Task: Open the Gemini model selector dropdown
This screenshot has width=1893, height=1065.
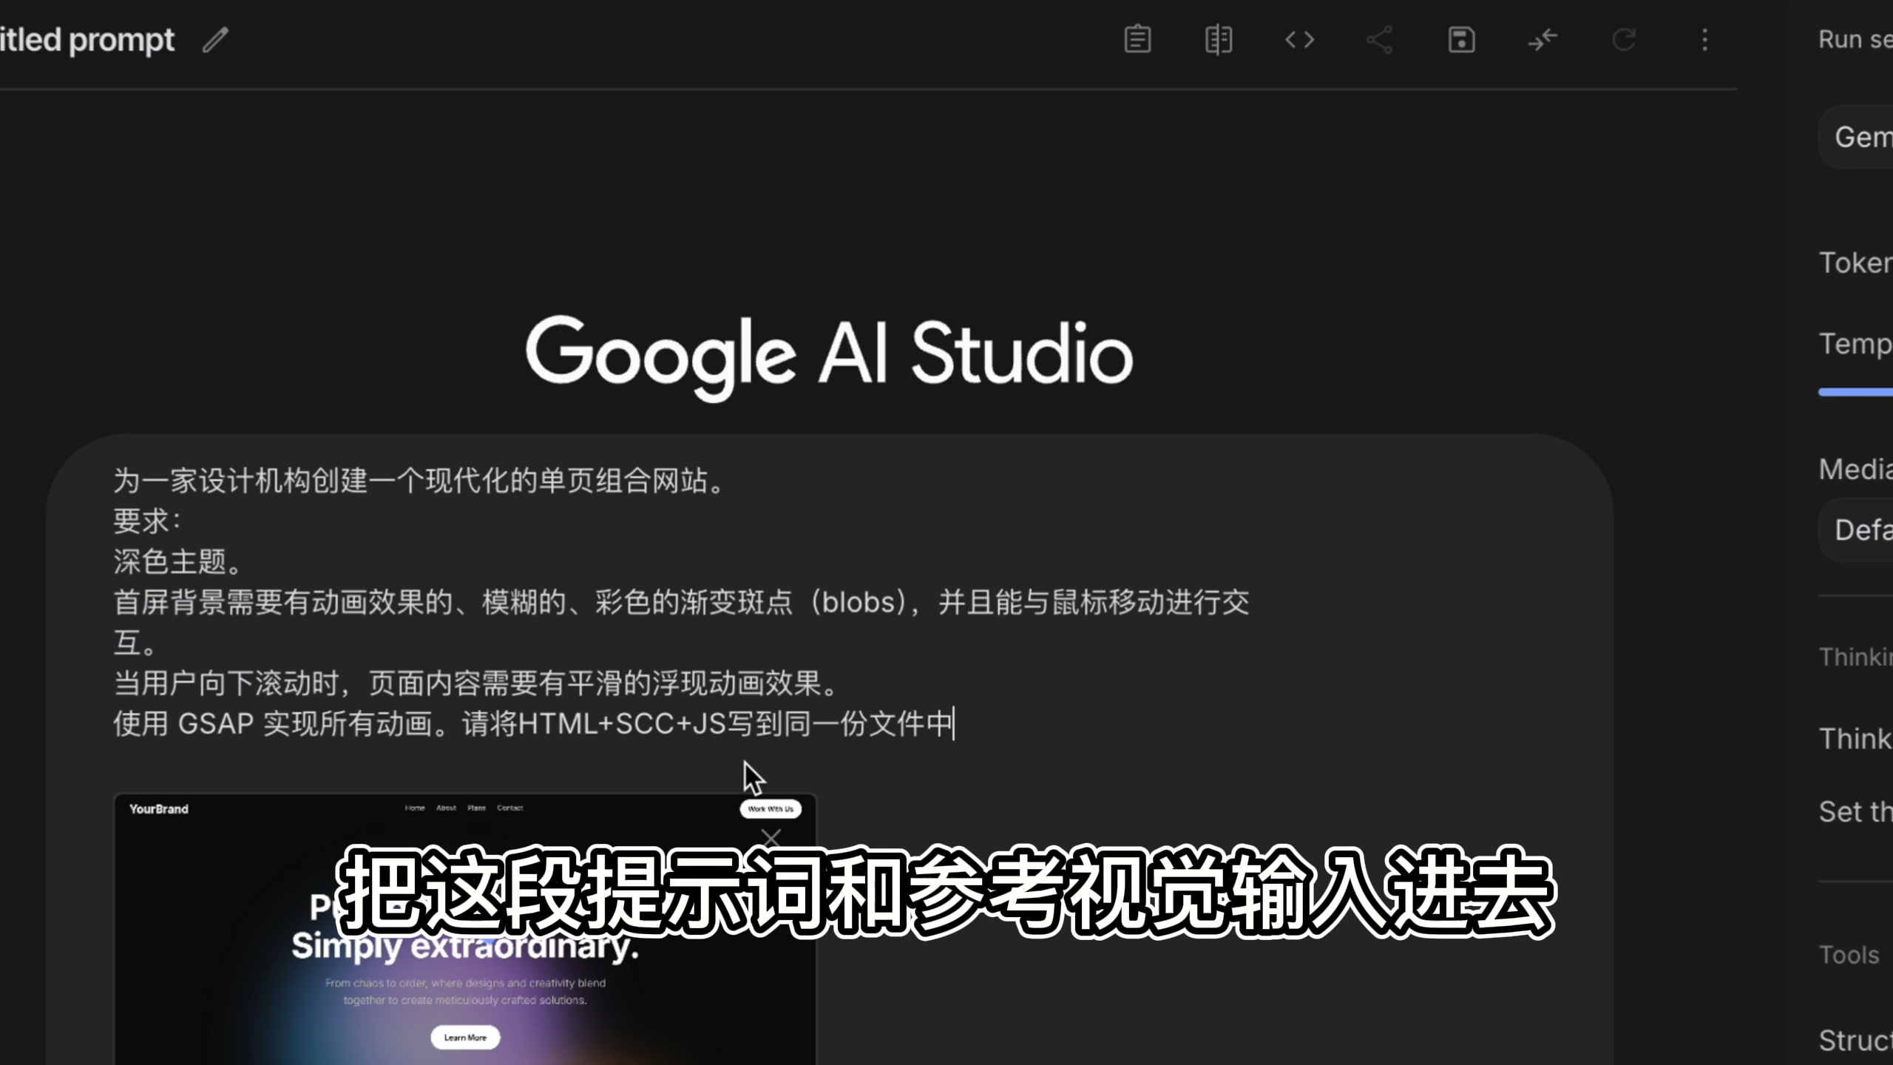Action: 1856,137
